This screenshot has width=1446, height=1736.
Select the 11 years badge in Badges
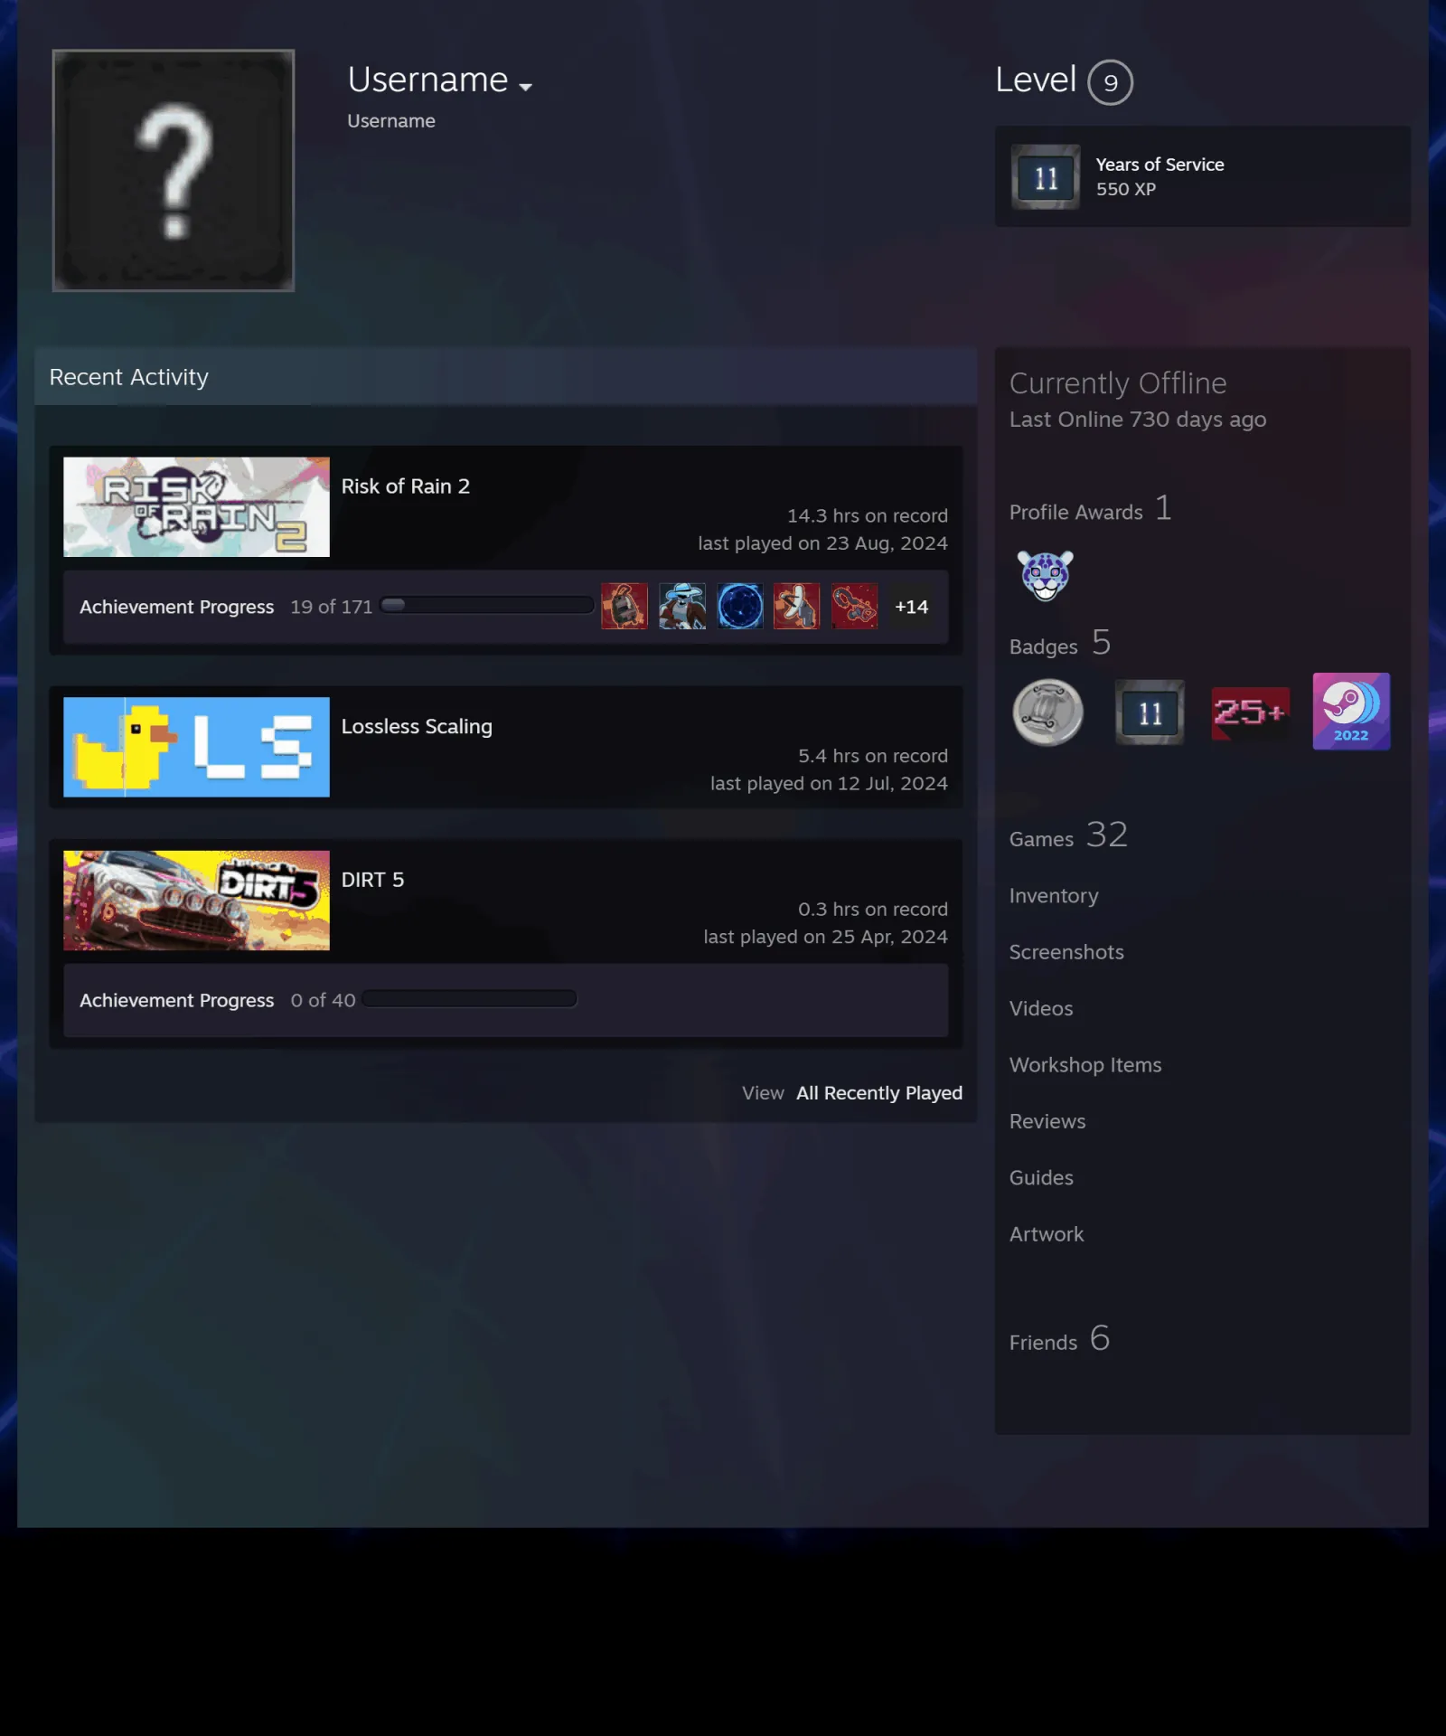coord(1150,712)
